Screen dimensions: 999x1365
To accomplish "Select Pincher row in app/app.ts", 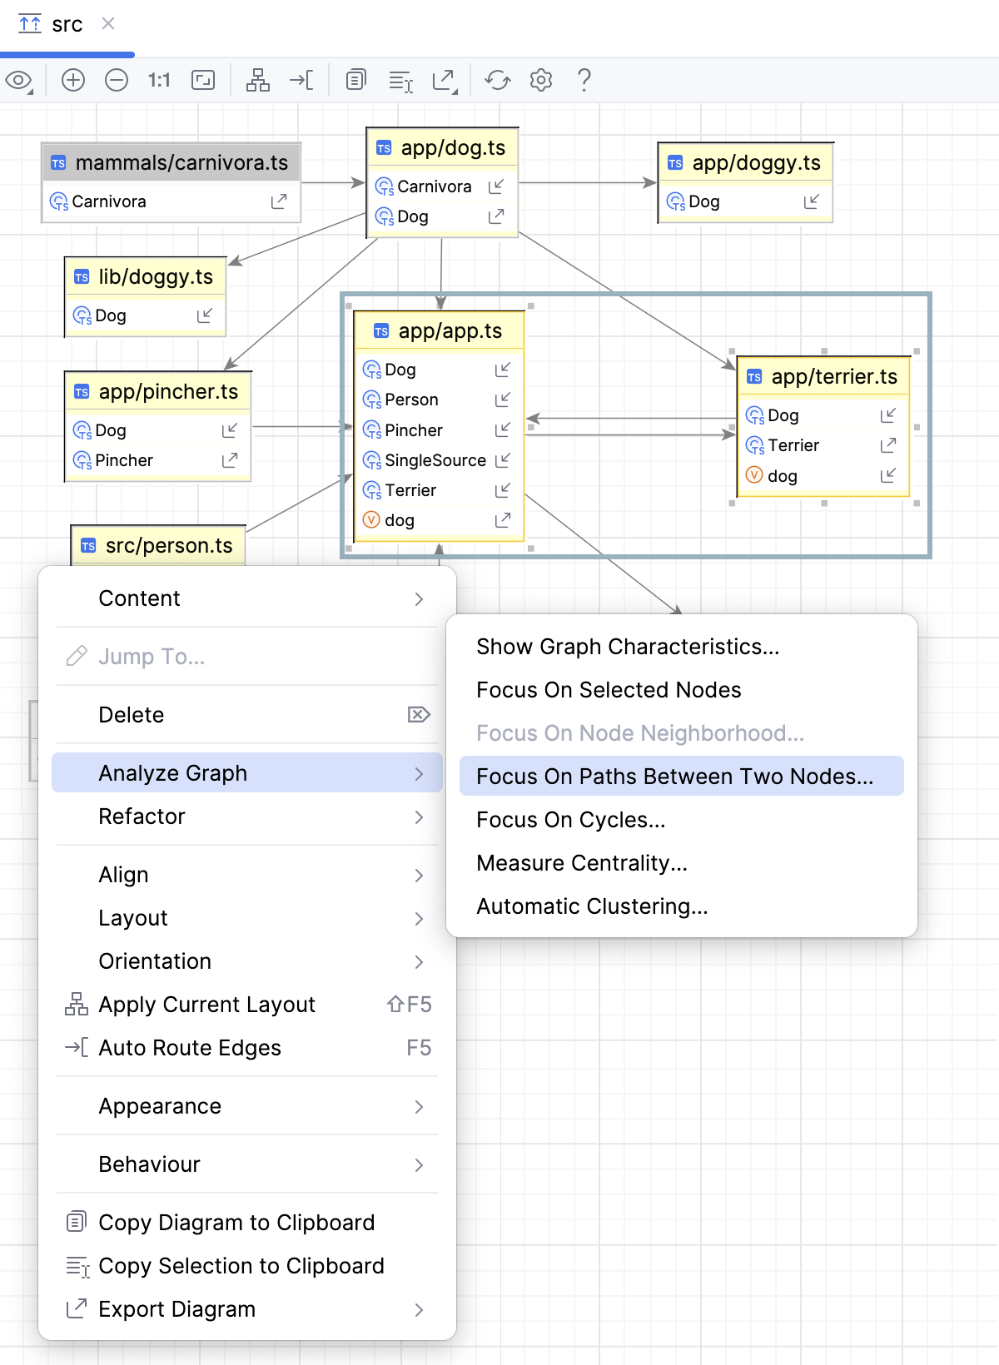I will tap(440, 430).
